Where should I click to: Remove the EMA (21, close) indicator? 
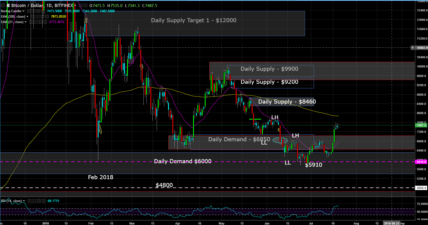tap(45, 22)
